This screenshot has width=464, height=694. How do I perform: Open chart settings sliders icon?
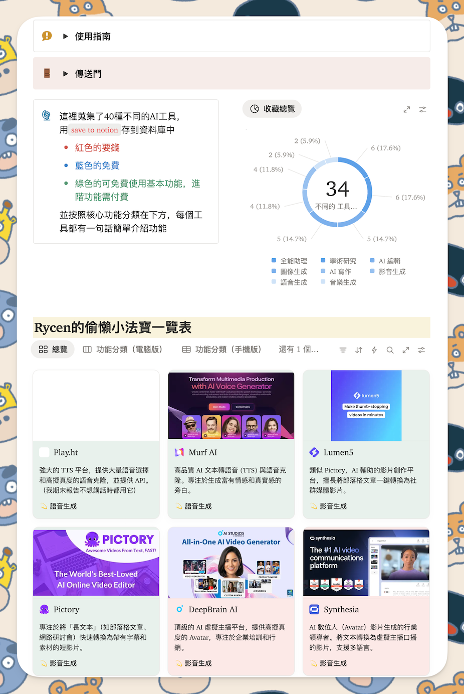point(423,109)
